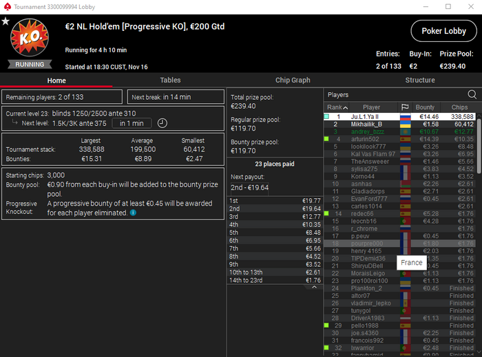Select player andrey_bzzz

[x=399, y=131]
